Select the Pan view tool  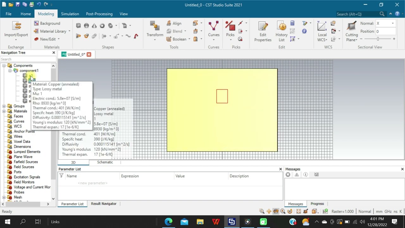click(x=269, y=211)
